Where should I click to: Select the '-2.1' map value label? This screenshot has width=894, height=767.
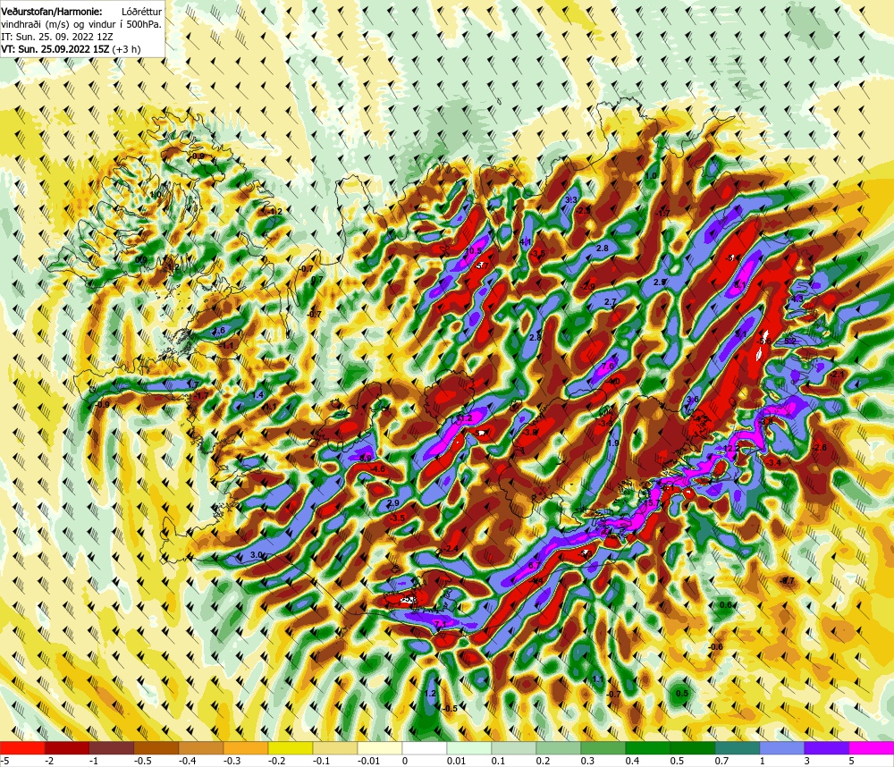click(x=837, y=374)
